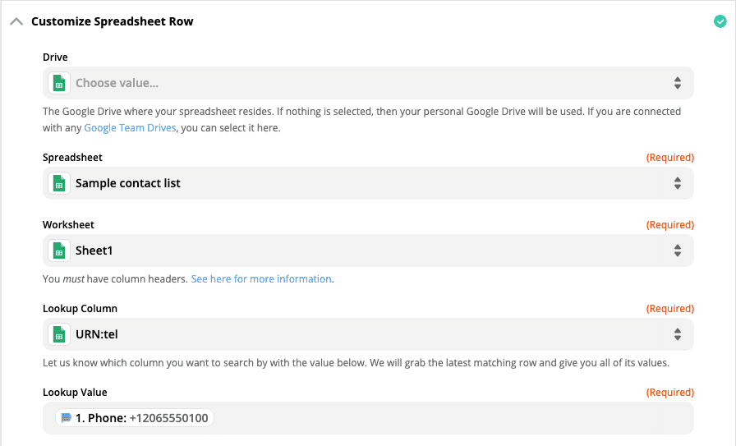Screen dimensions: 736x446
Task: Click the arrows in the Spreadsheet field
Action: pos(678,183)
